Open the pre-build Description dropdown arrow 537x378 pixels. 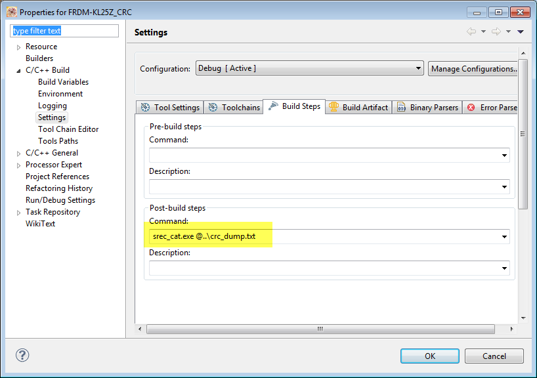[x=504, y=187]
